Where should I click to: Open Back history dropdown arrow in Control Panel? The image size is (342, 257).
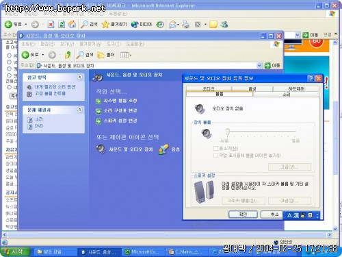point(42,55)
